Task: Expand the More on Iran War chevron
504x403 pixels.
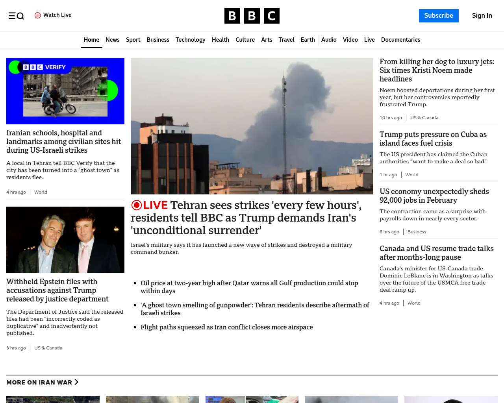Action: point(76,382)
